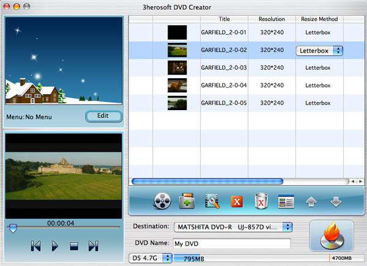Click 320*240 resolution in GARFIELD_2-0-05 row
The image size is (367, 266).
(272, 103)
